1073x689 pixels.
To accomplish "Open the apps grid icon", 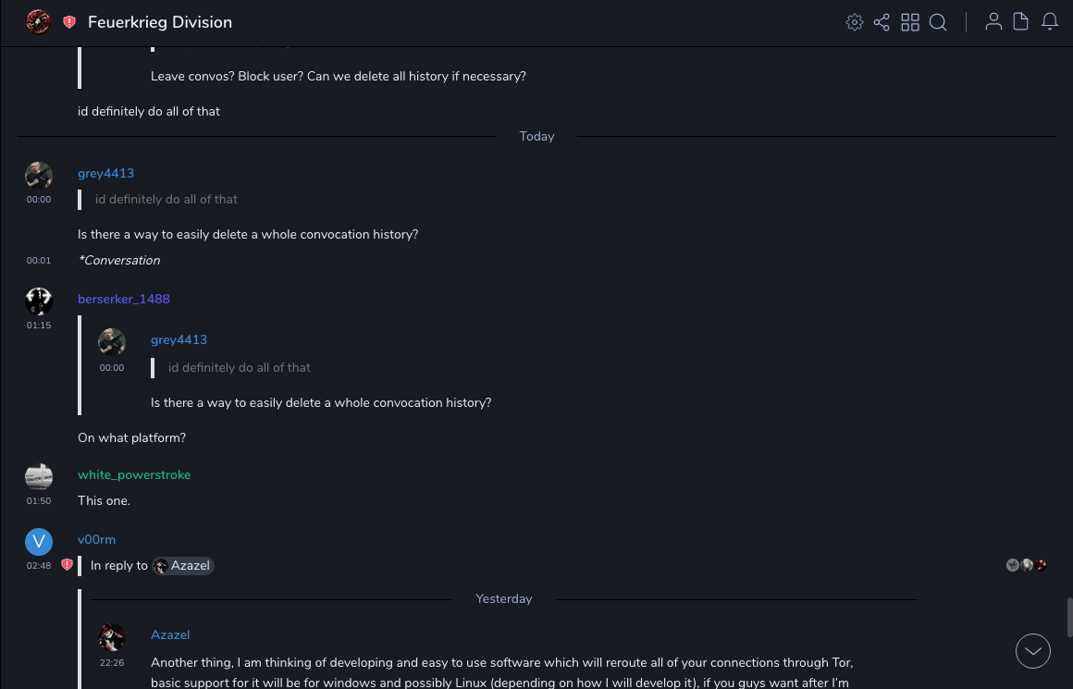I will coord(910,22).
